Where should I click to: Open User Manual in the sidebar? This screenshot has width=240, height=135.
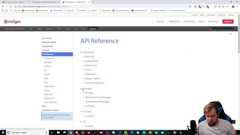tap(47, 46)
